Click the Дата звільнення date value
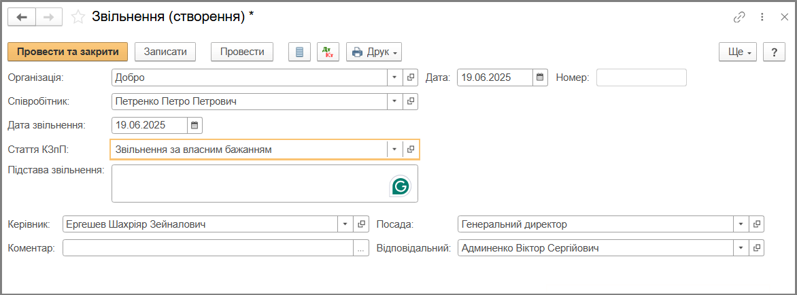Screen dimensions: 797x295 click(140, 125)
